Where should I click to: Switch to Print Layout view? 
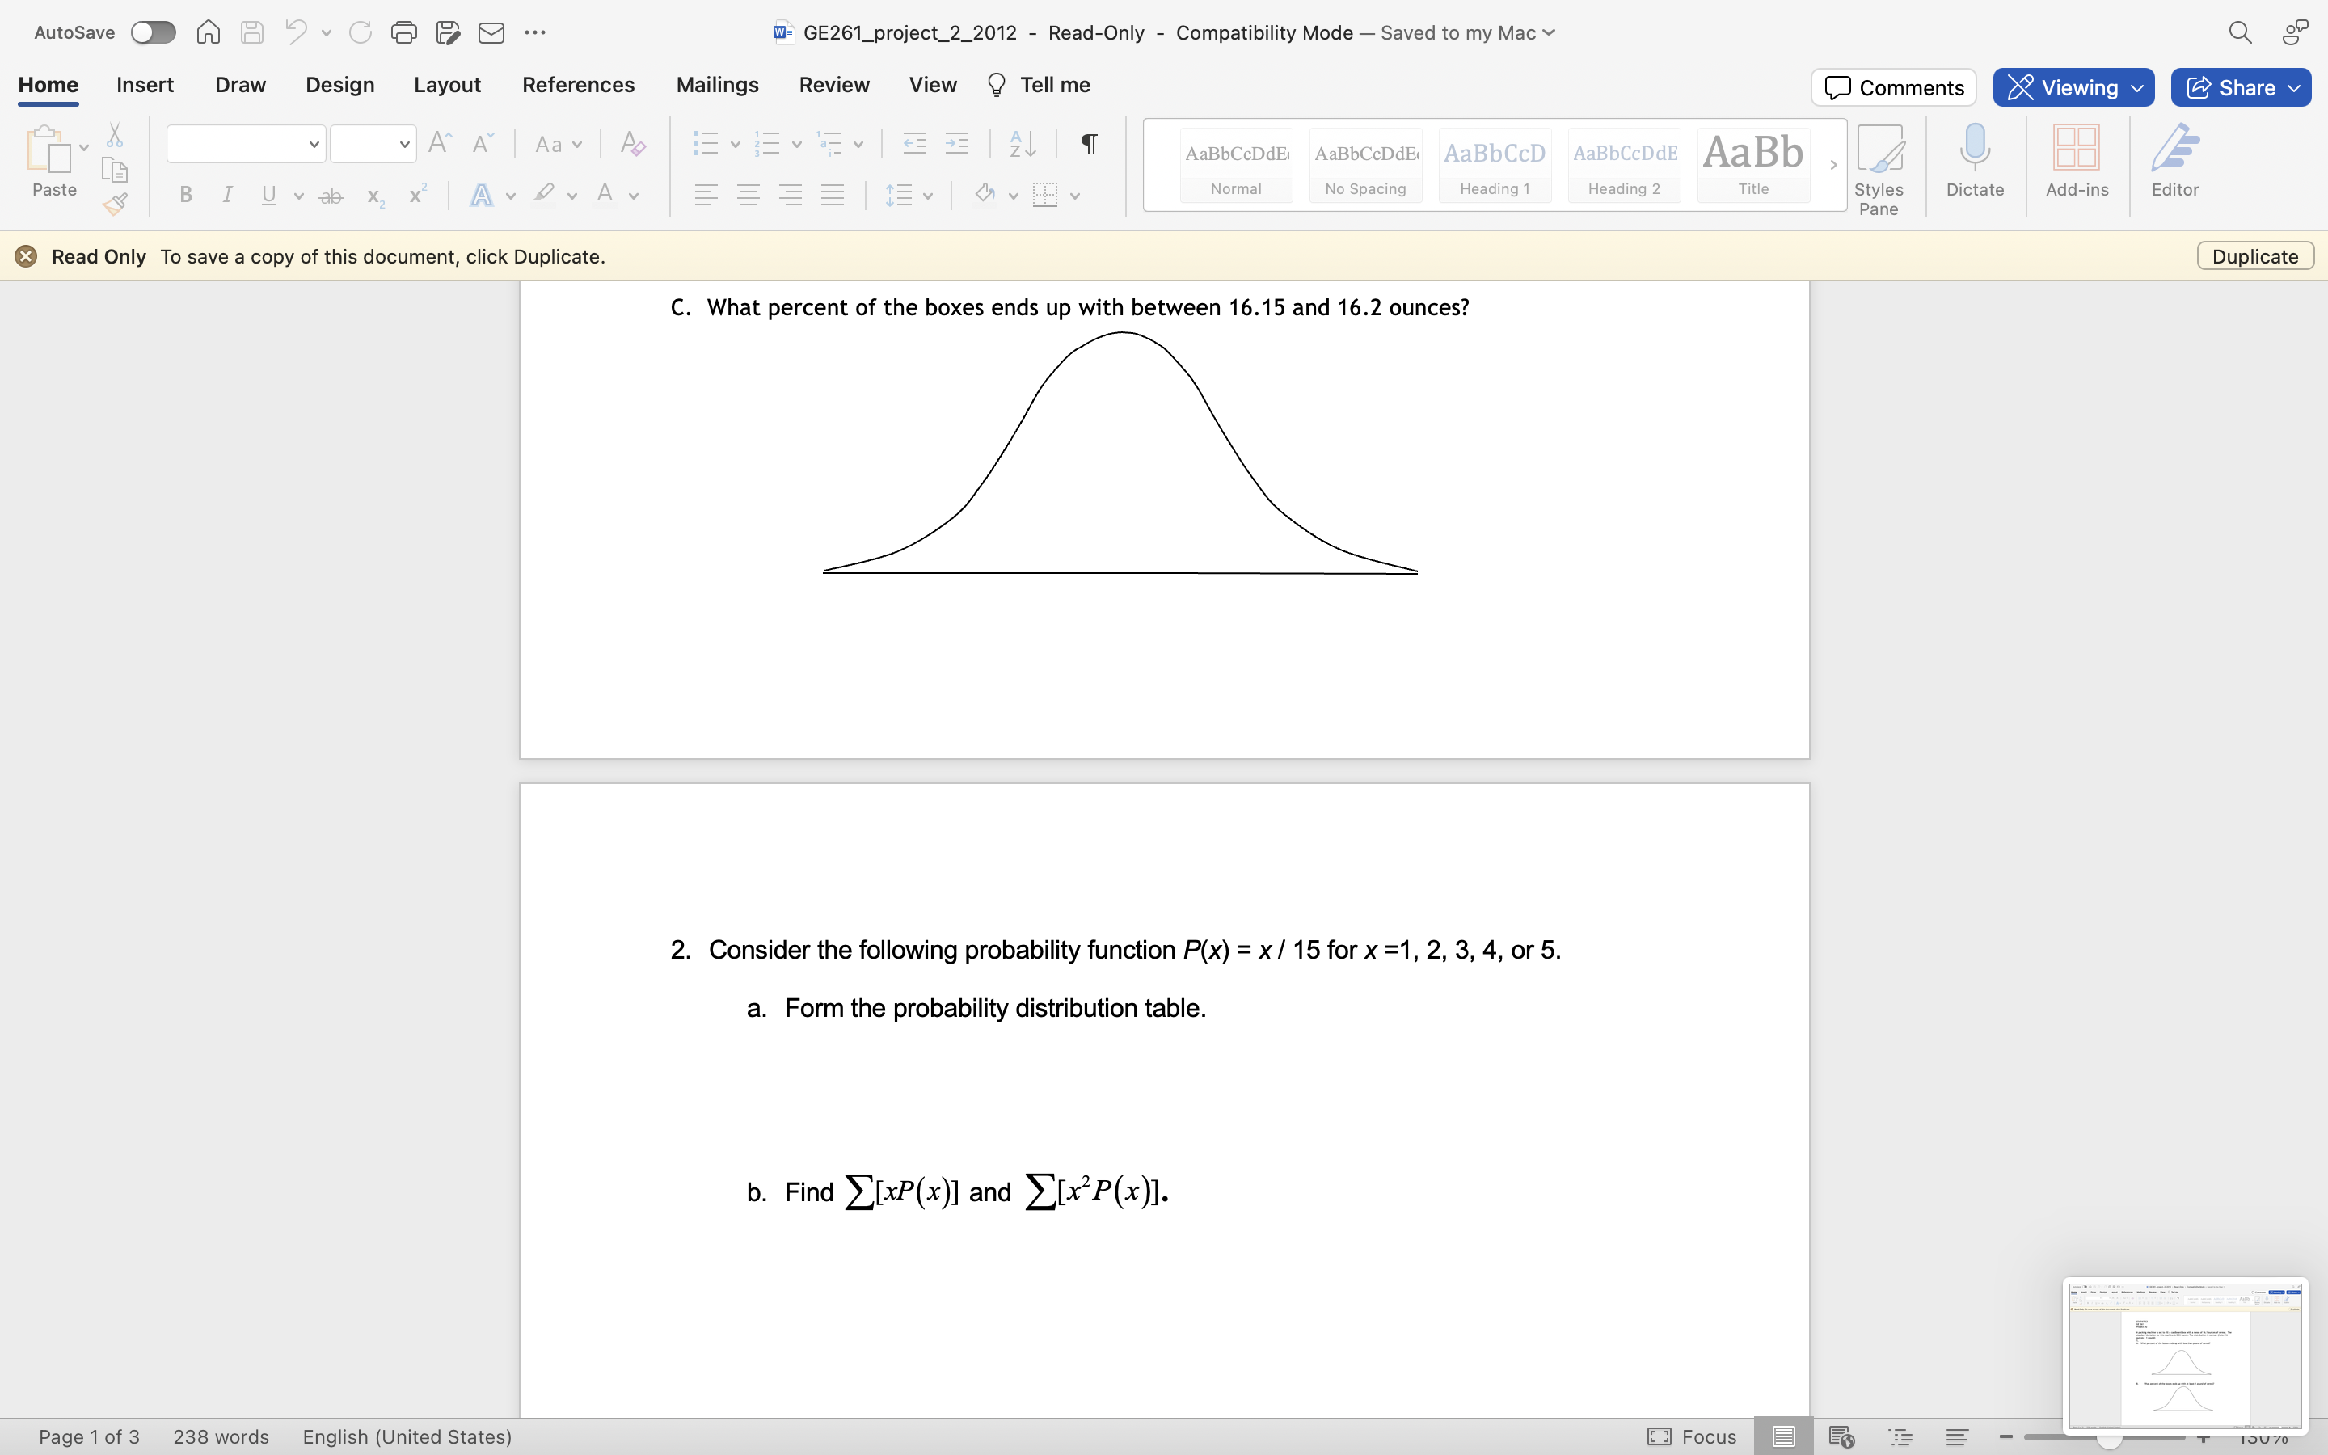click(x=1782, y=1436)
